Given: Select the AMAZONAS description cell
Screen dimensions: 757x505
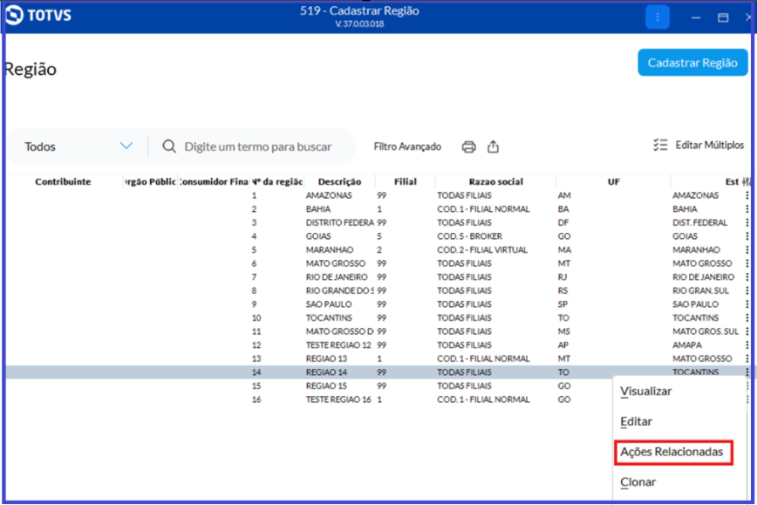Looking at the screenshot, I should 329,195.
